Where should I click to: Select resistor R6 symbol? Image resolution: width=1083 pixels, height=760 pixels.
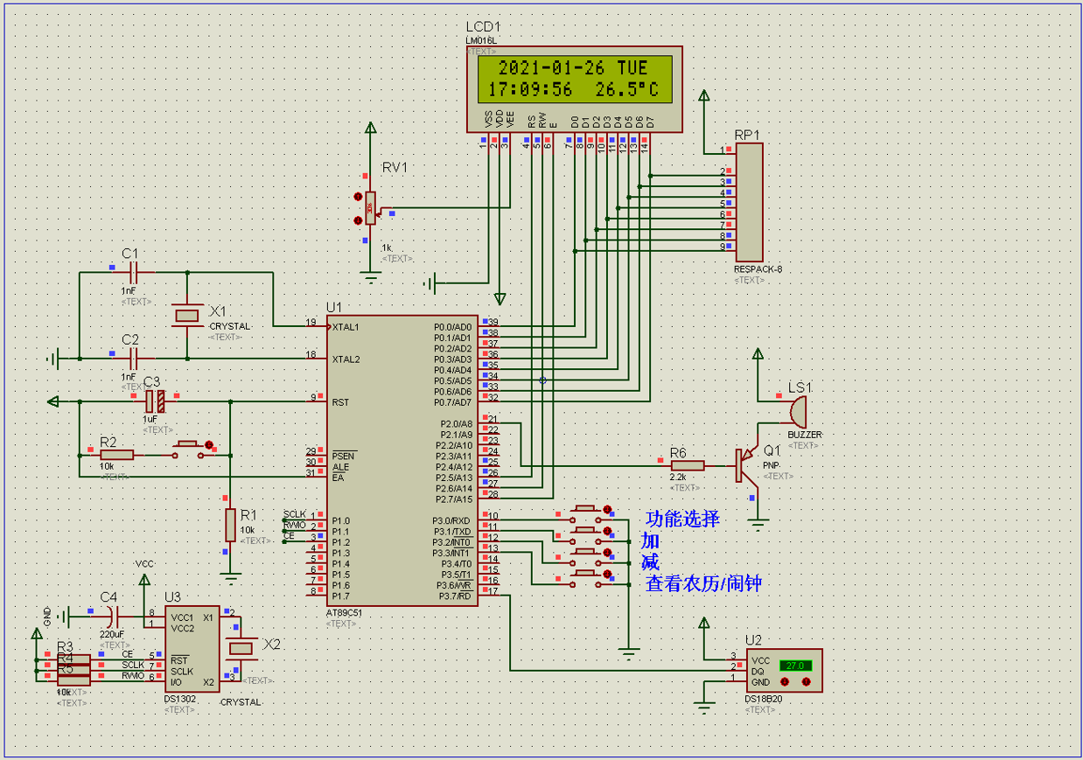point(688,466)
